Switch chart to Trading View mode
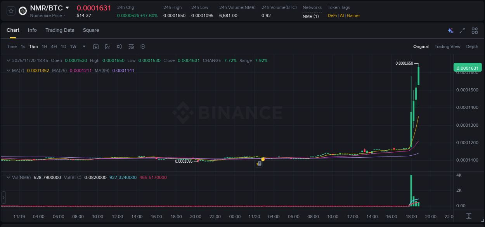 [x=447, y=46]
